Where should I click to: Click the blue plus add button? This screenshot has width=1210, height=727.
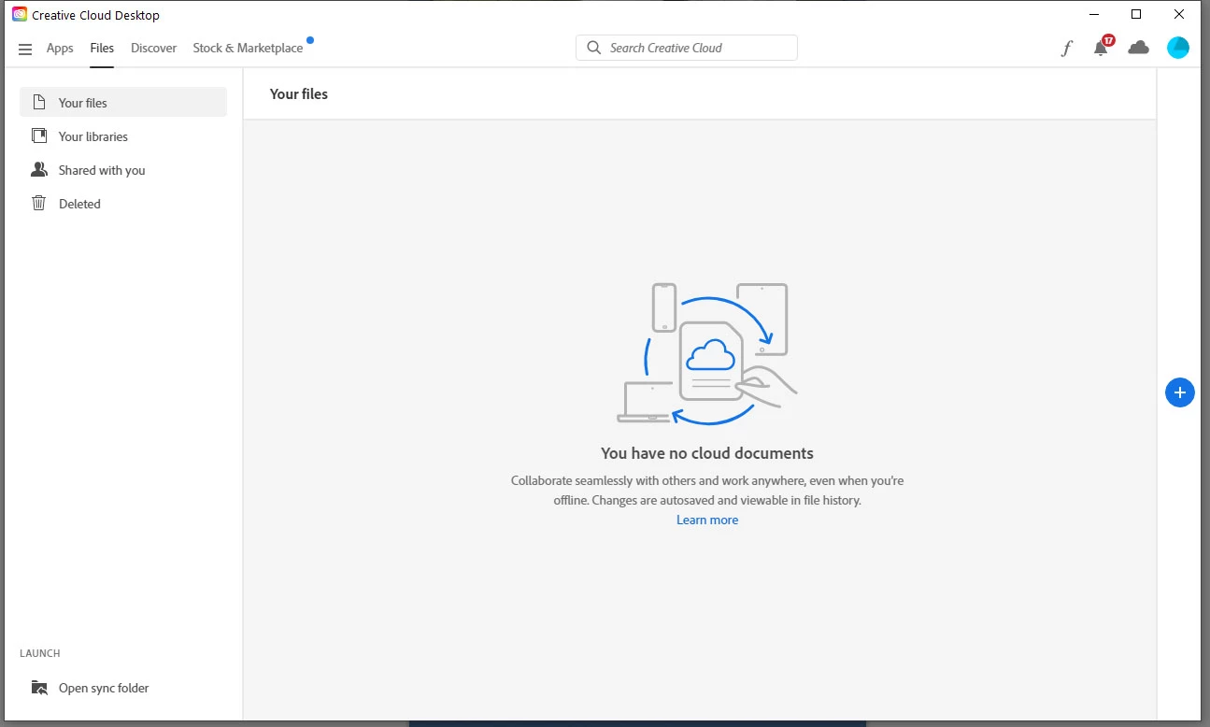(1180, 392)
